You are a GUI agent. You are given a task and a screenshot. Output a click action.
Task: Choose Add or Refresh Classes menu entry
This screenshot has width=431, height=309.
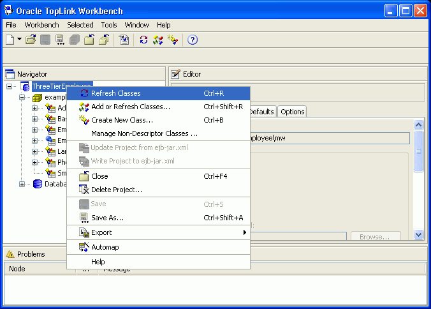(x=158, y=107)
